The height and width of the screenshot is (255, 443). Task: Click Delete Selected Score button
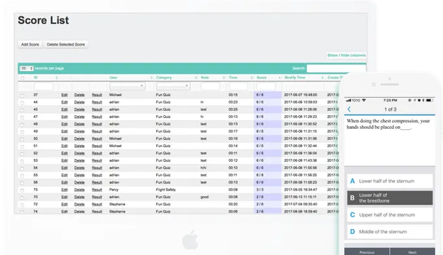coord(66,45)
